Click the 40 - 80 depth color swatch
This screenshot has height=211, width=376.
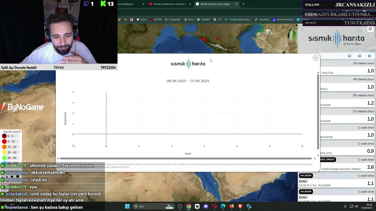(x=4, y=158)
